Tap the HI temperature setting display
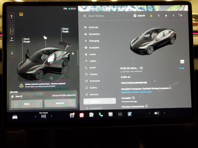 pyautogui.click(x=44, y=116)
